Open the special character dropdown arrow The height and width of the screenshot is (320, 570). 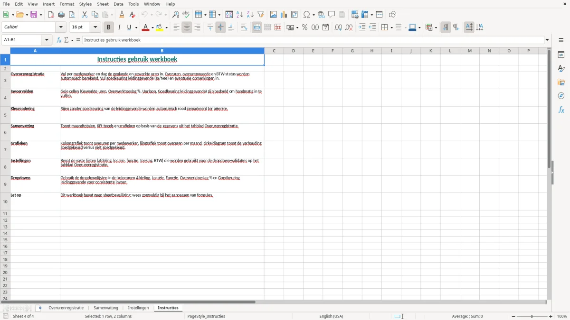[314, 15]
